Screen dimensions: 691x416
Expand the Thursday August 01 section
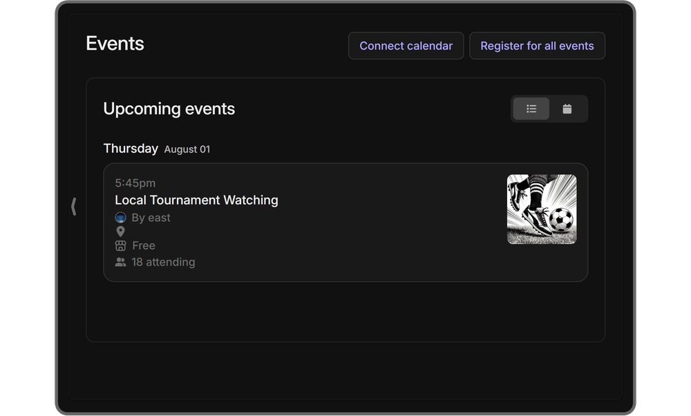click(157, 149)
